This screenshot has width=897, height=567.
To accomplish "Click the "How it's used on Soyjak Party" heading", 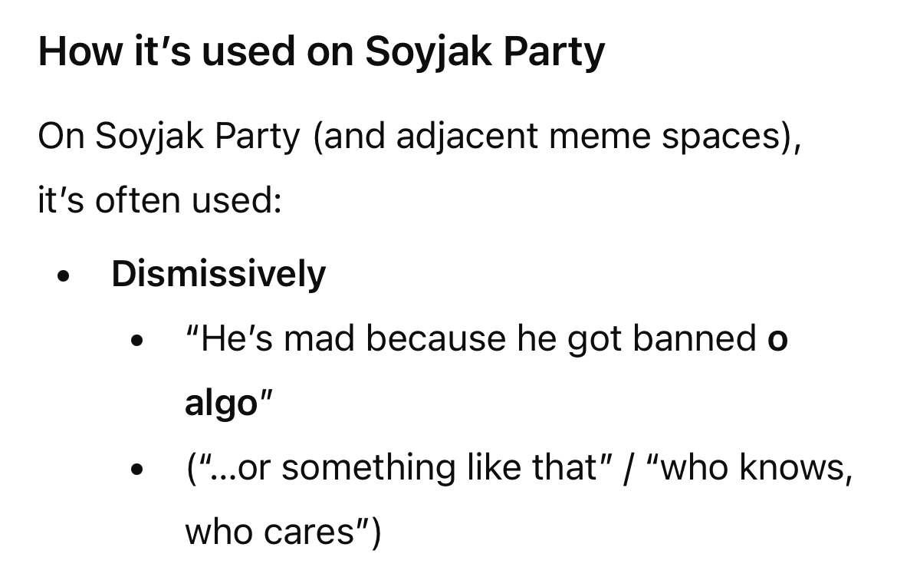I will click(x=321, y=52).
